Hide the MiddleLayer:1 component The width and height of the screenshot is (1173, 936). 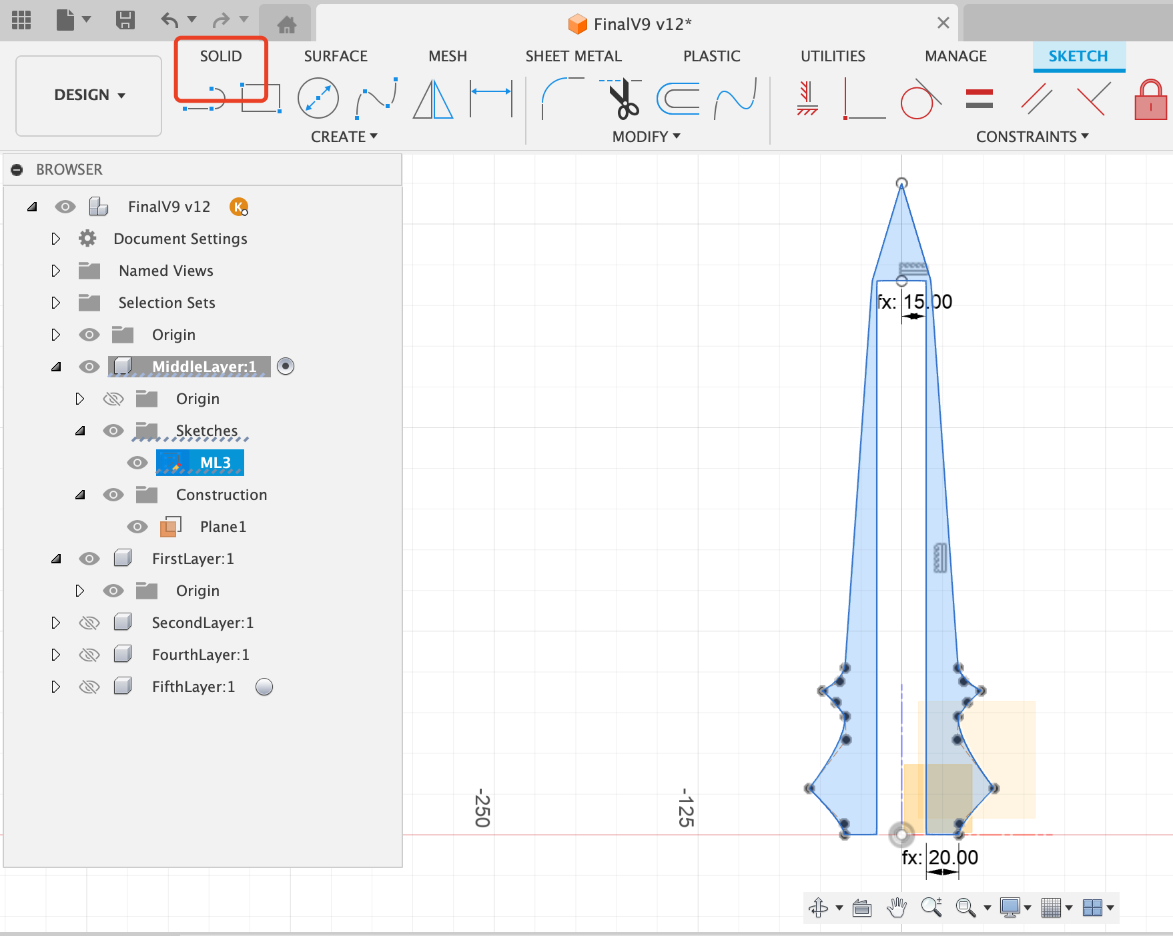coord(89,367)
